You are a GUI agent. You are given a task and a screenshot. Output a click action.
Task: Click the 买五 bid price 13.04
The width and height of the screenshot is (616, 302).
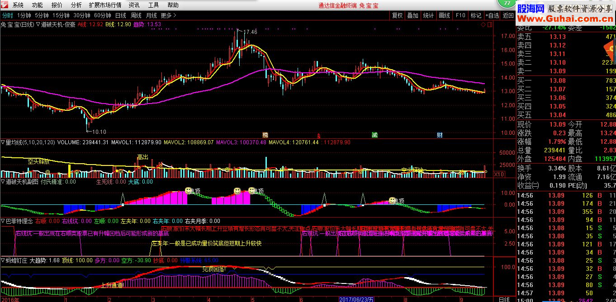point(558,115)
